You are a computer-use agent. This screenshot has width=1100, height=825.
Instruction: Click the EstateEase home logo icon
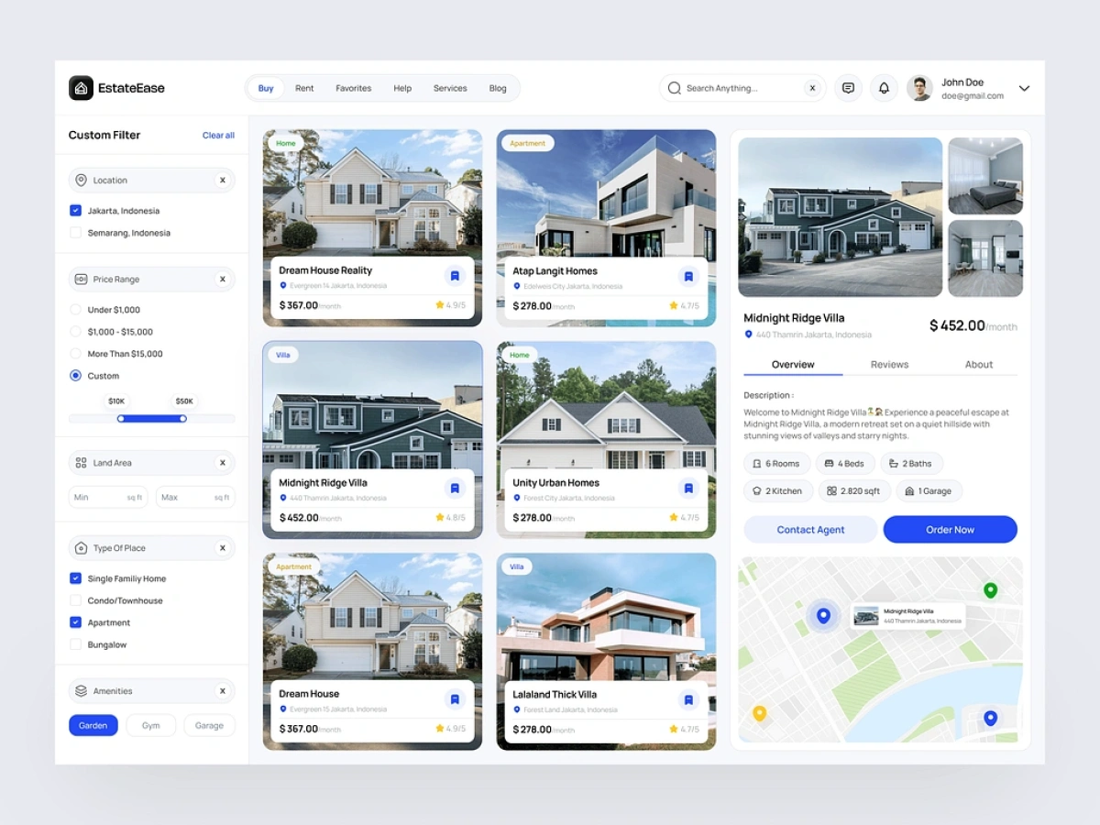(x=81, y=88)
